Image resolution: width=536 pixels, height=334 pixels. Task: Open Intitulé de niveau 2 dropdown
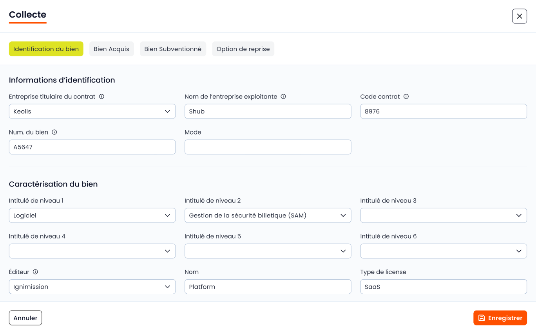[x=268, y=215]
